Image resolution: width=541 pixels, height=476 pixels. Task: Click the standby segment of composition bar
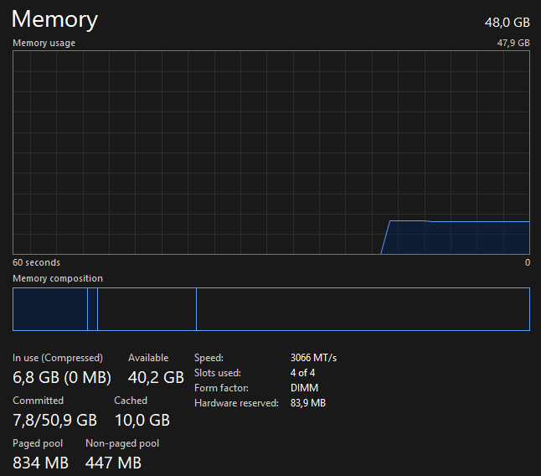coord(147,309)
